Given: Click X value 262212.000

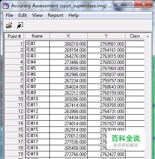Looking at the screenshot, I should pyautogui.click(x=69, y=93).
